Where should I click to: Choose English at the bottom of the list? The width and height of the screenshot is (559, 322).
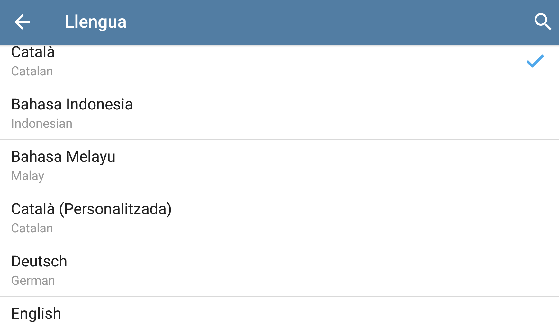(36, 314)
